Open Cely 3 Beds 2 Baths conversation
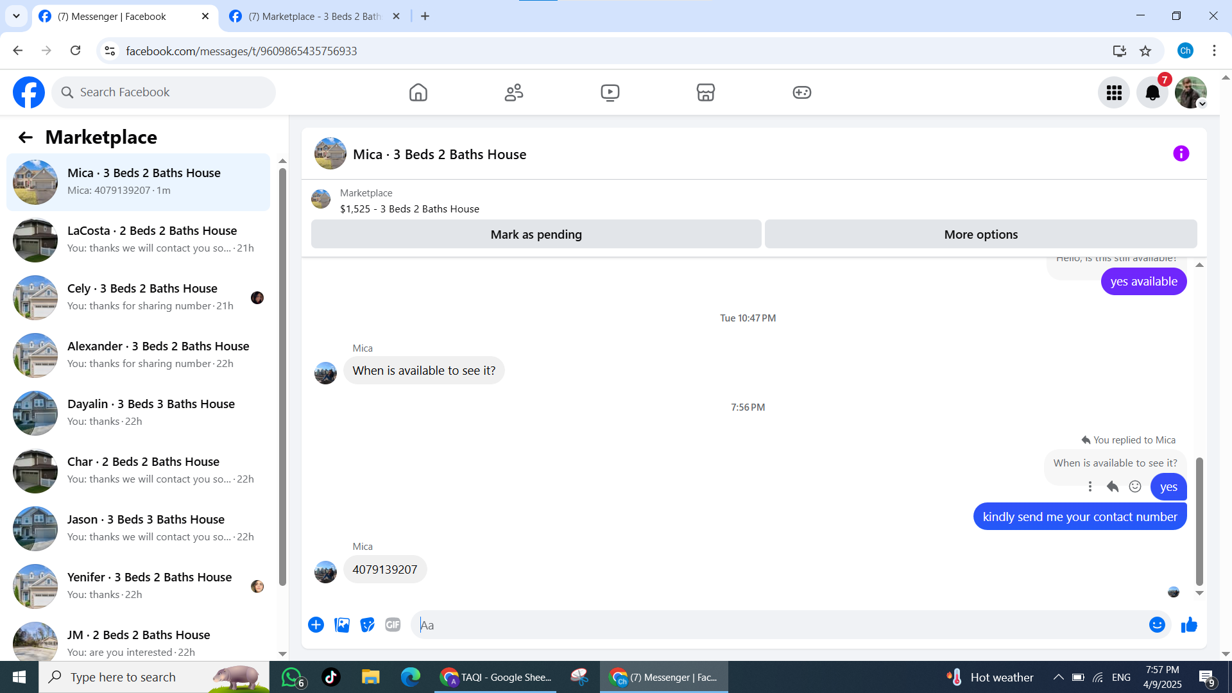Screen dimensions: 1232x693 coord(138,298)
